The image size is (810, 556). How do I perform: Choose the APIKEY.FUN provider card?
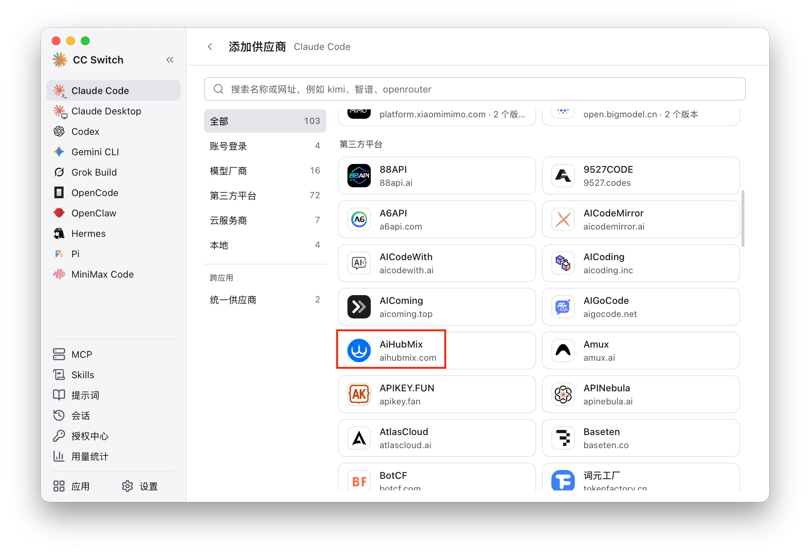(437, 394)
